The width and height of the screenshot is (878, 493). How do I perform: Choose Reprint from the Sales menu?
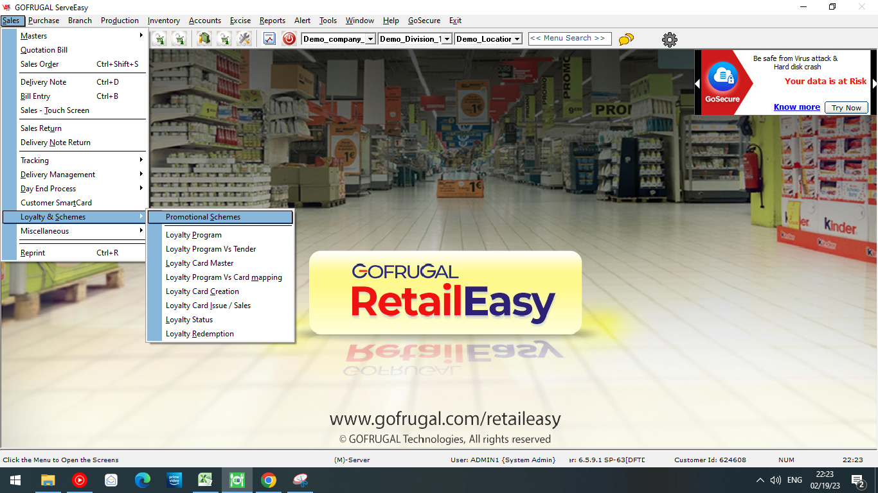pyautogui.click(x=75, y=253)
